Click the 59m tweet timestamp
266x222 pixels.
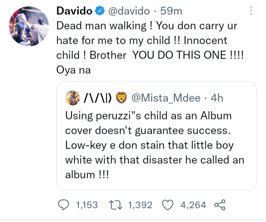[x=171, y=11]
